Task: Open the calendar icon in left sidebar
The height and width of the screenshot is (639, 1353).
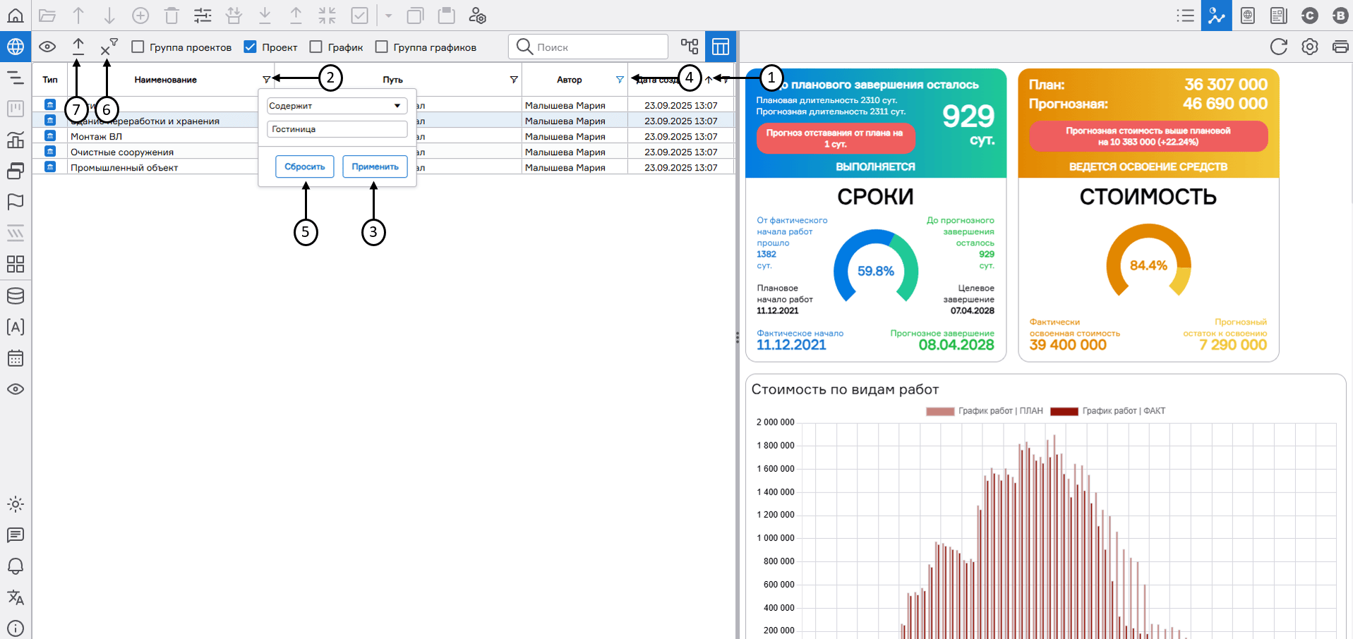Action: click(16, 358)
